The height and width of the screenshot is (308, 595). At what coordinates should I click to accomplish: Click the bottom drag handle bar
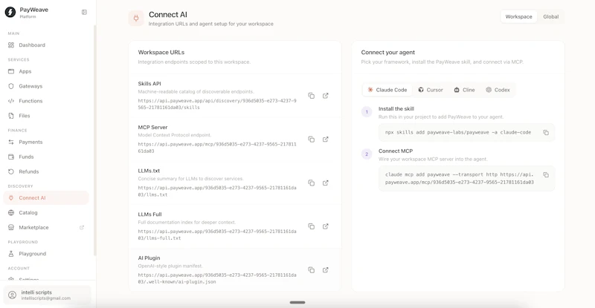point(297,302)
